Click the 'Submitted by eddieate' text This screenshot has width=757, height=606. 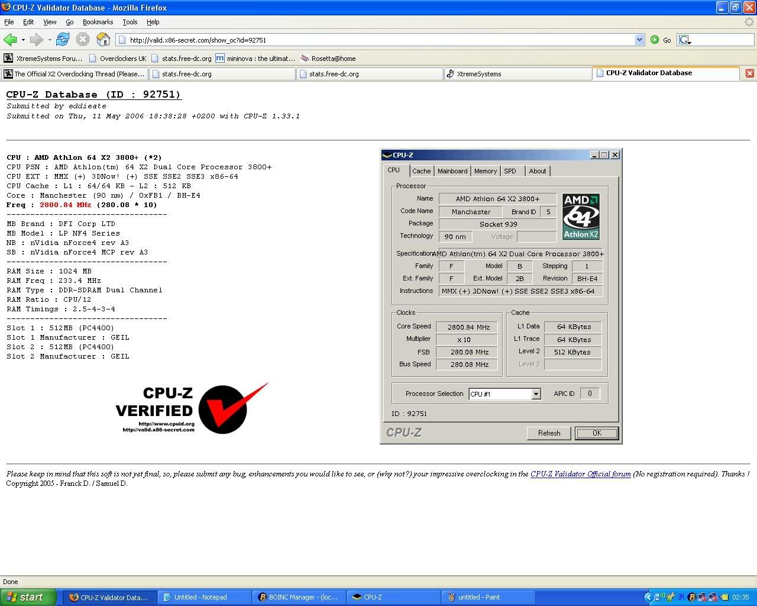[57, 106]
